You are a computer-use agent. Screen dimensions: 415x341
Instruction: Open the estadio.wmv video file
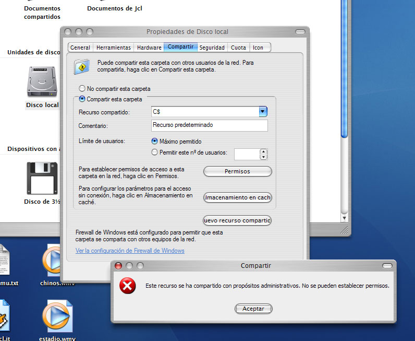[58, 316]
